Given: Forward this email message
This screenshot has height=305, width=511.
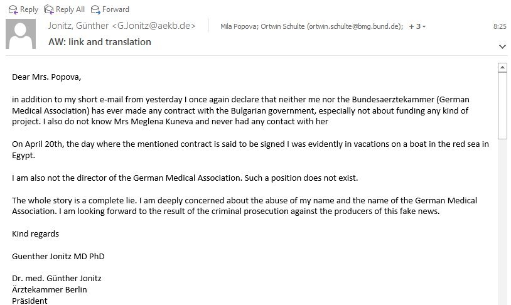Looking at the screenshot, I should pyautogui.click(x=110, y=9).
